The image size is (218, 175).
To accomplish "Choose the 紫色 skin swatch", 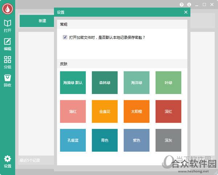I will click(137, 140).
